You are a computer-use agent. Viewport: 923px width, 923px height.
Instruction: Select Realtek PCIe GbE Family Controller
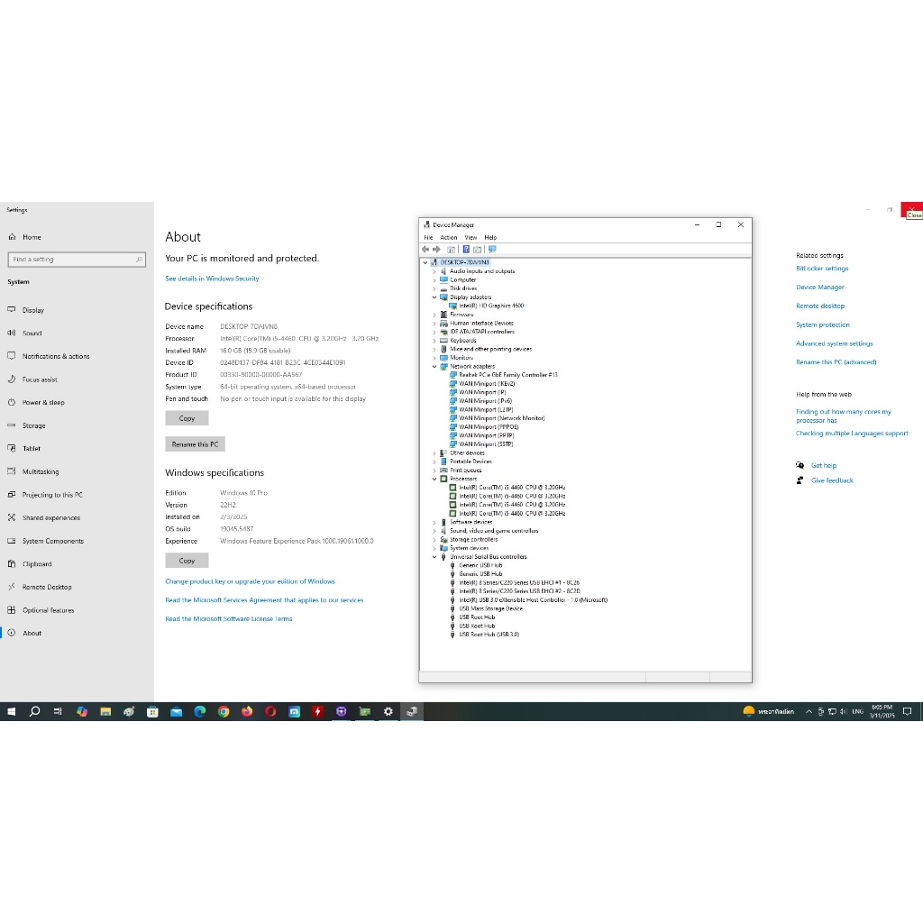(x=507, y=375)
